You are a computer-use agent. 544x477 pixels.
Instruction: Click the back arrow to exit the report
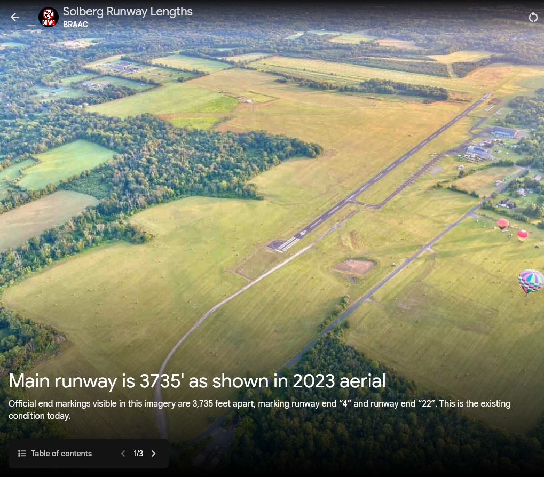14,17
